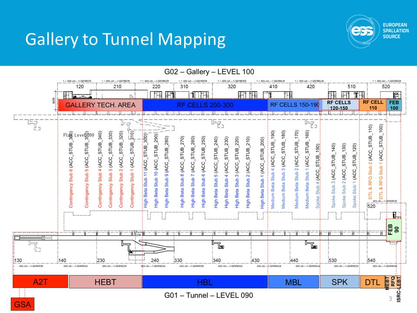
Task: Select the 'Spoke Stub 4' label
Action: (x=318, y=194)
